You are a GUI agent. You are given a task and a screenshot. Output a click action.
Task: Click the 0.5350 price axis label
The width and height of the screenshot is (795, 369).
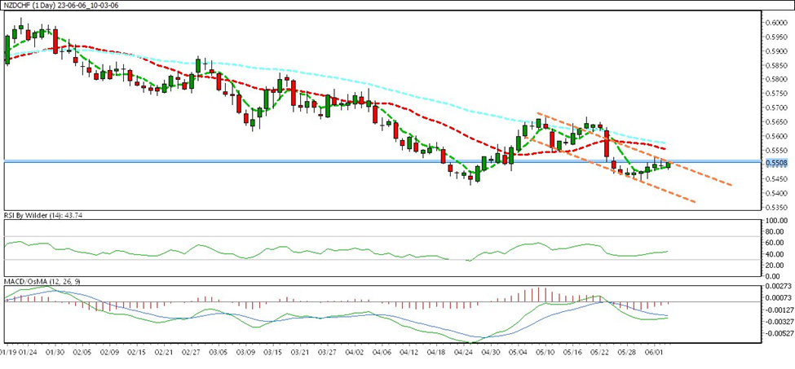coord(775,207)
